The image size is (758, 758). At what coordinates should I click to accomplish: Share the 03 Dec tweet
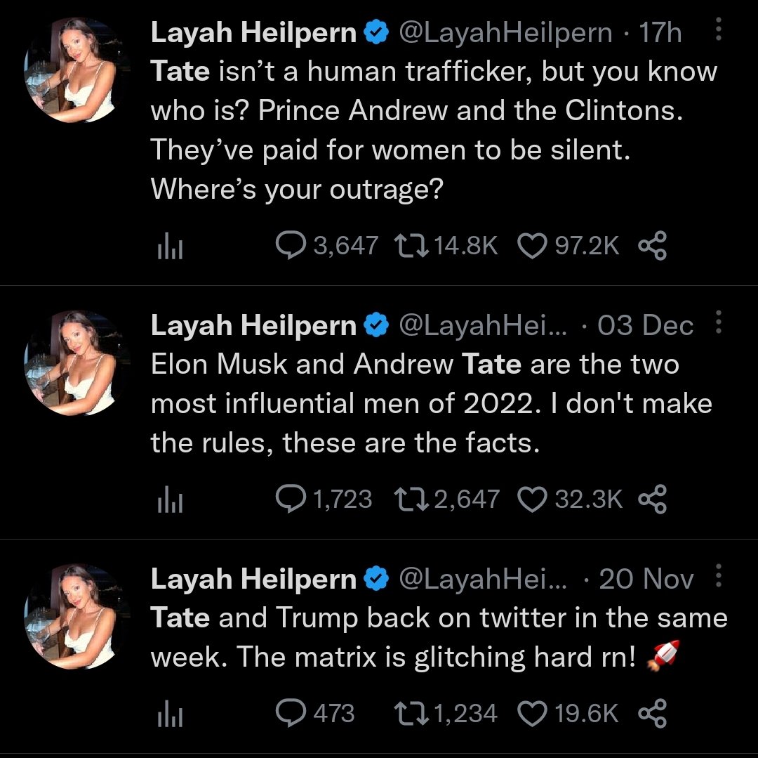coord(653,499)
